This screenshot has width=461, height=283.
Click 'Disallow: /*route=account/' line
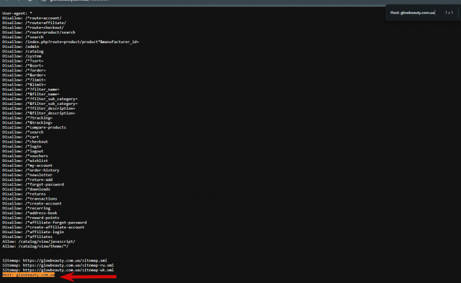(x=32, y=18)
